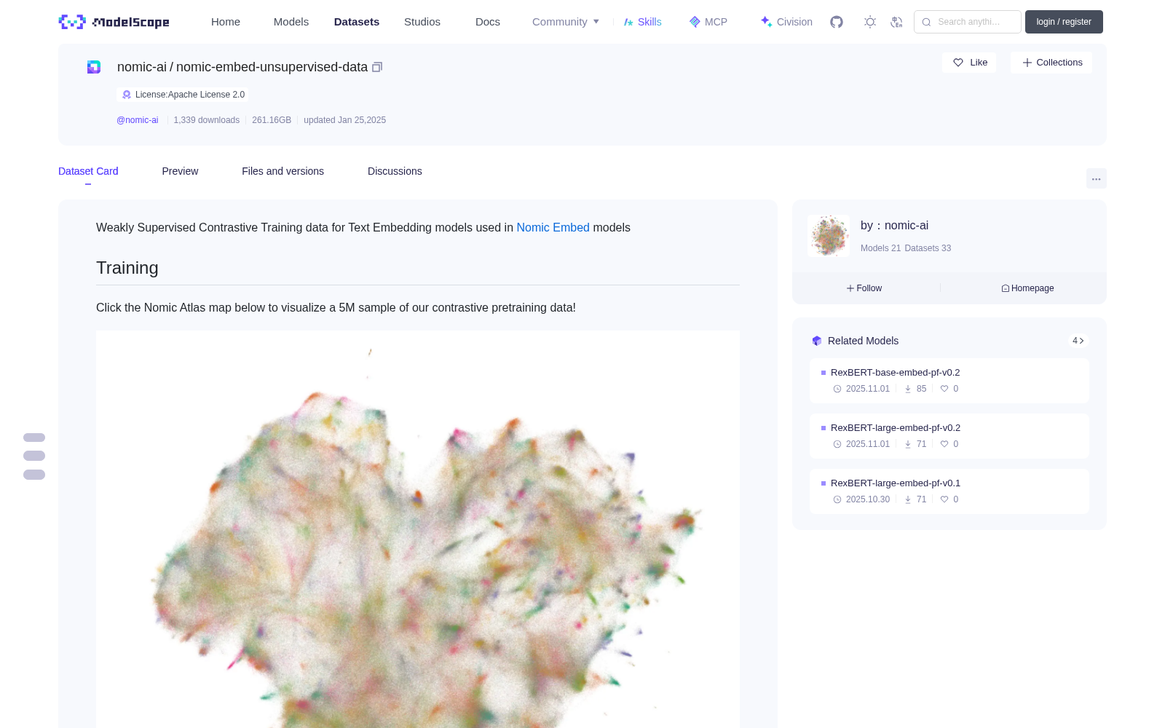Click the 'Models 21' count text
Viewport: 1165px width, 728px height.
(x=880, y=248)
